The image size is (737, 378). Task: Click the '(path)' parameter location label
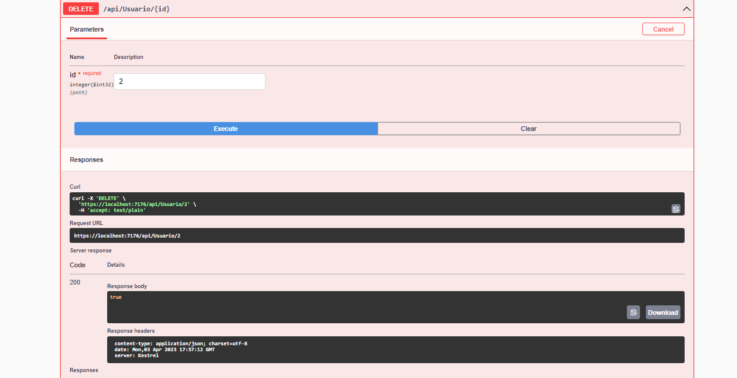click(x=79, y=92)
